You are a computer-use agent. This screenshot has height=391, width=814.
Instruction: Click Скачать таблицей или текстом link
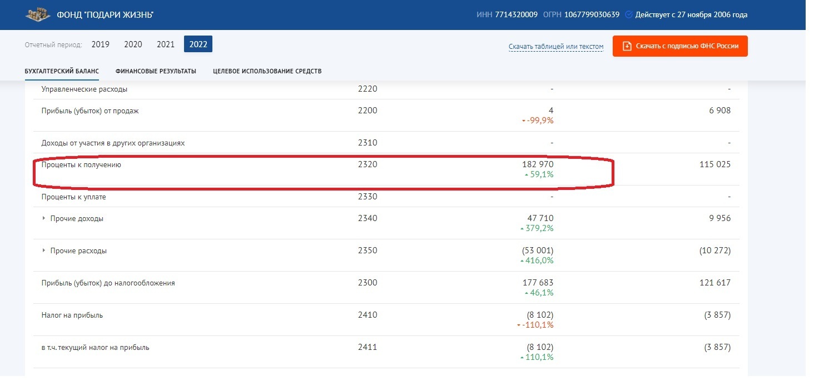coord(555,47)
